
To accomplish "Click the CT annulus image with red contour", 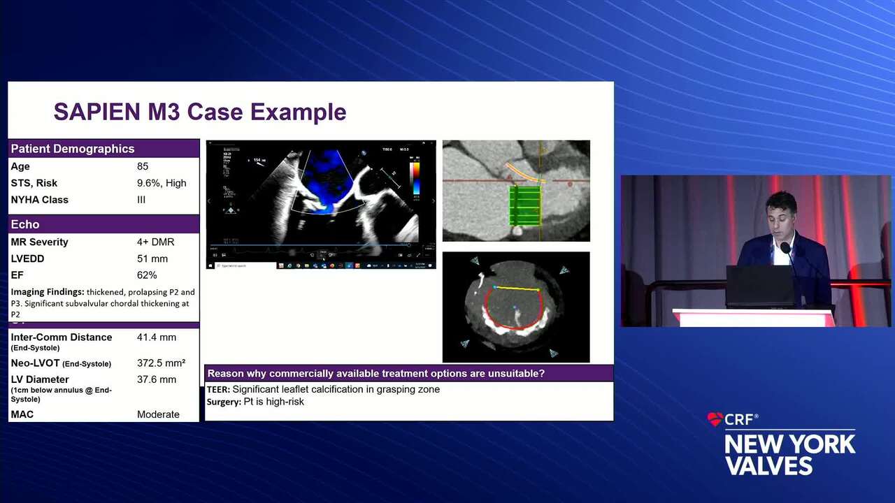I will point(516,307).
